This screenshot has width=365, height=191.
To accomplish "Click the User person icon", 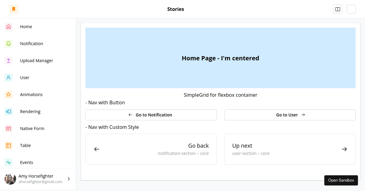I will [9, 78].
